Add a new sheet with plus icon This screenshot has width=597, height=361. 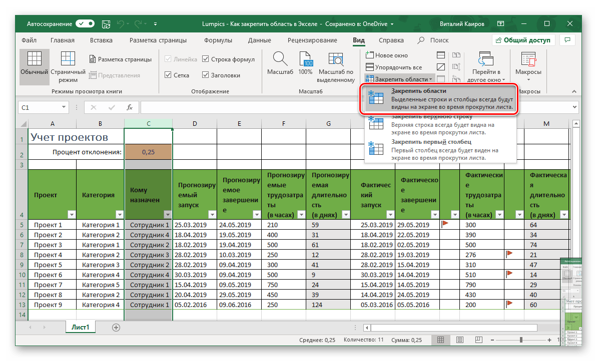click(x=116, y=328)
